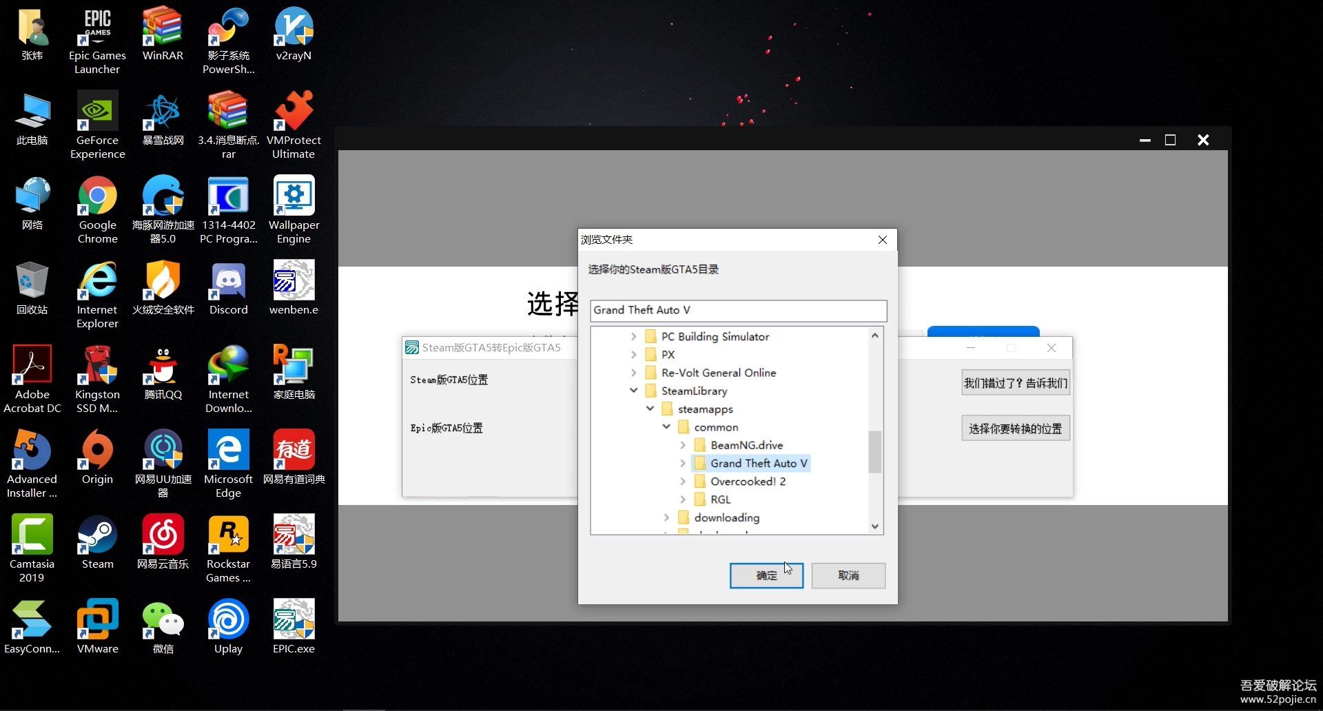Open the 微信 desktop icon
The image size is (1323, 711).
(x=163, y=627)
